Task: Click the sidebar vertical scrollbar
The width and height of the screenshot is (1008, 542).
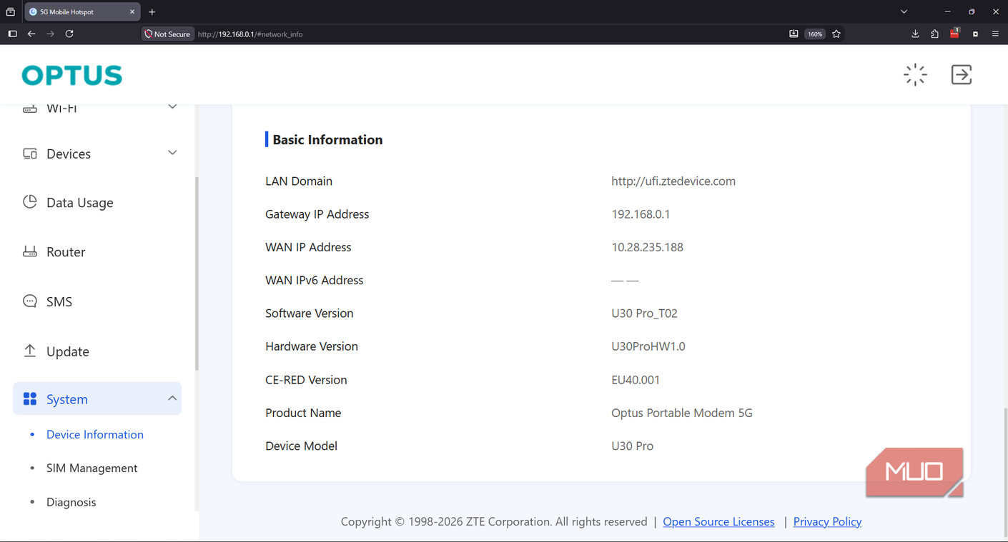Action: click(x=197, y=273)
